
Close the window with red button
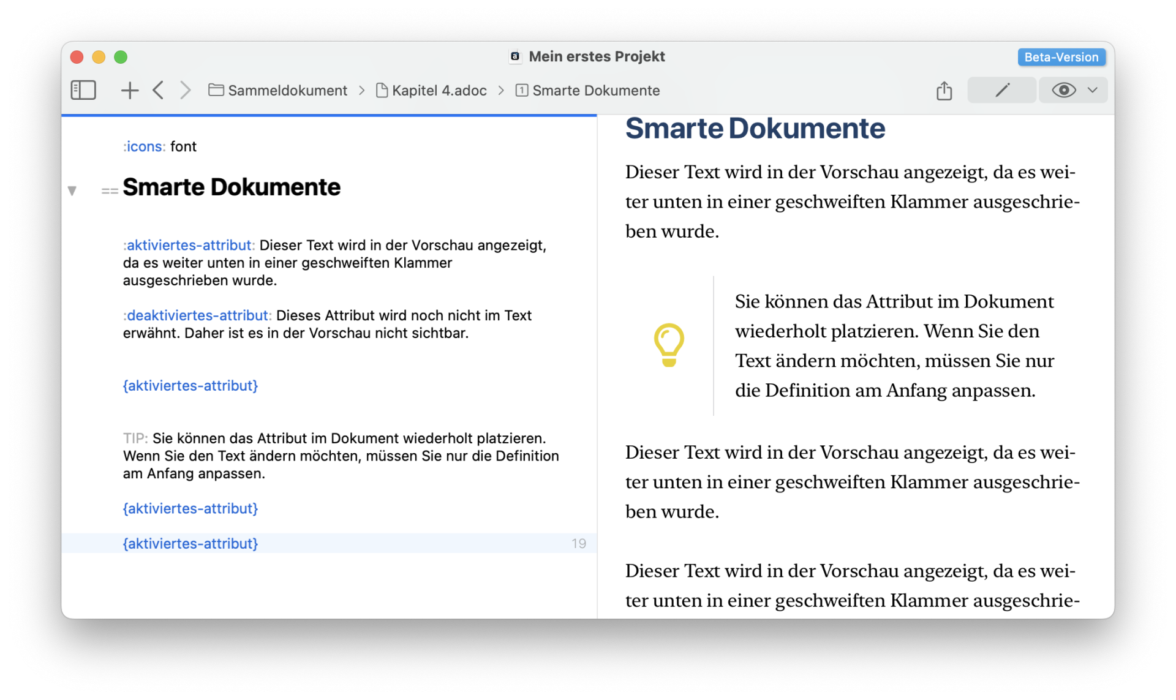(x=77, y=57)
